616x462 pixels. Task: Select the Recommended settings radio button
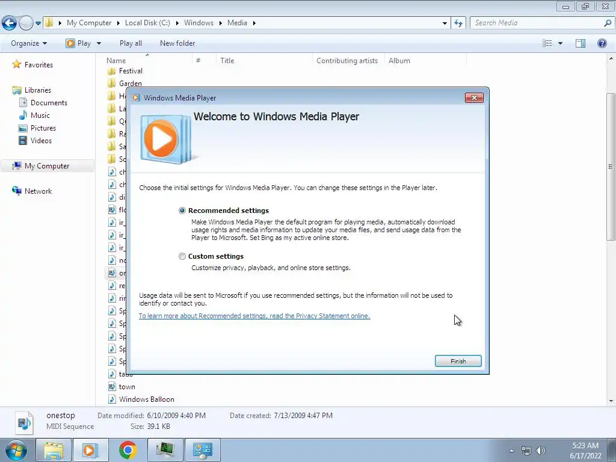pos(182,211)
